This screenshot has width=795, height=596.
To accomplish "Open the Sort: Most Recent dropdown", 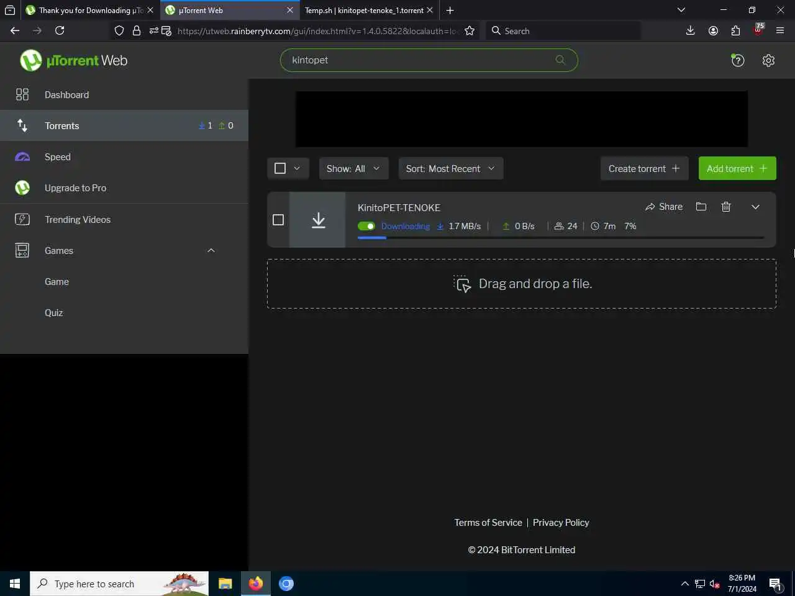I will [x=451, y=168].
